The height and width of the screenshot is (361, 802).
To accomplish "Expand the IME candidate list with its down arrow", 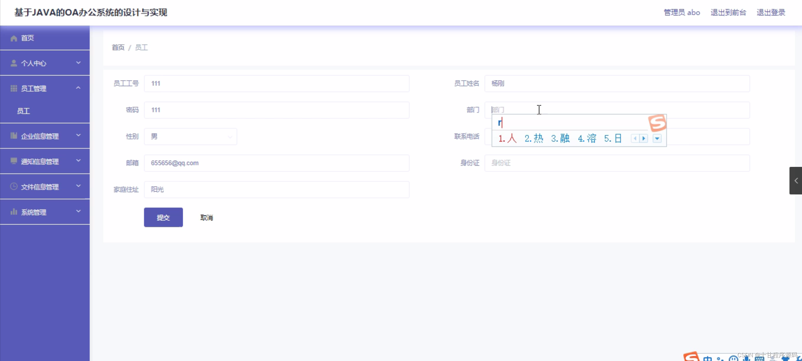I will [x=657, y=138].
